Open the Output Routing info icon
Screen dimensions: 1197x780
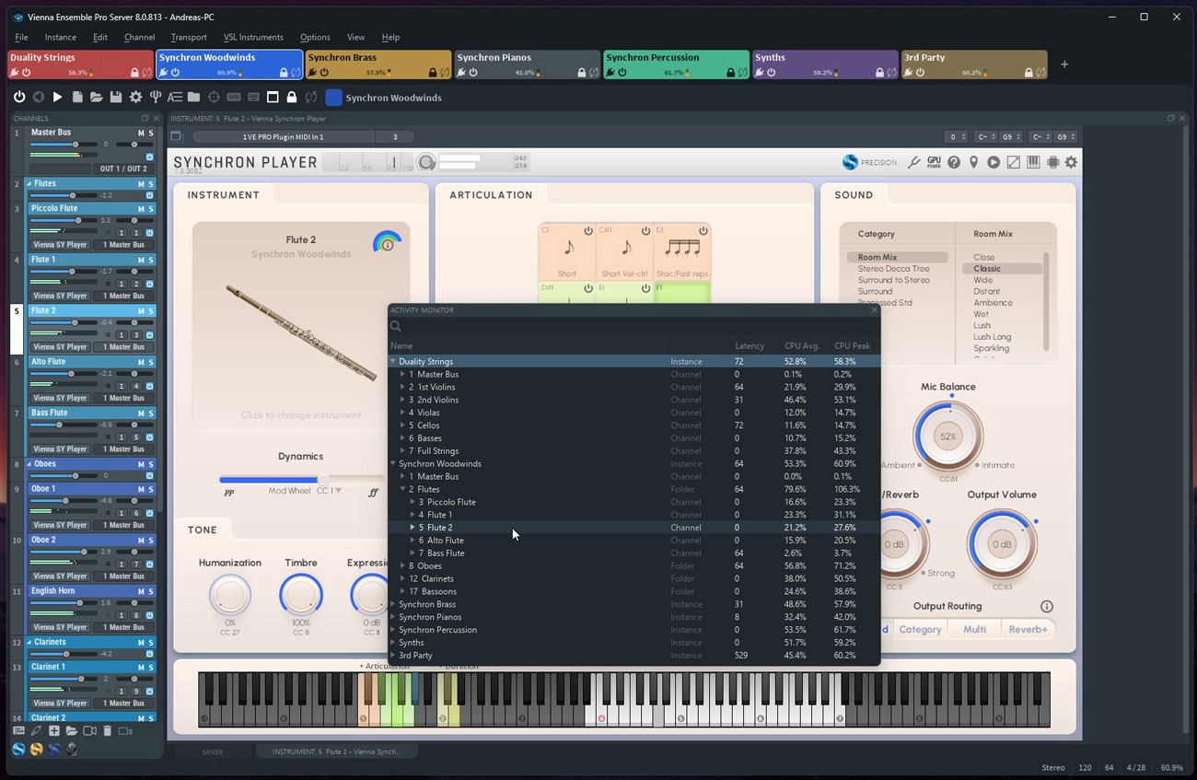point(1046,607)
